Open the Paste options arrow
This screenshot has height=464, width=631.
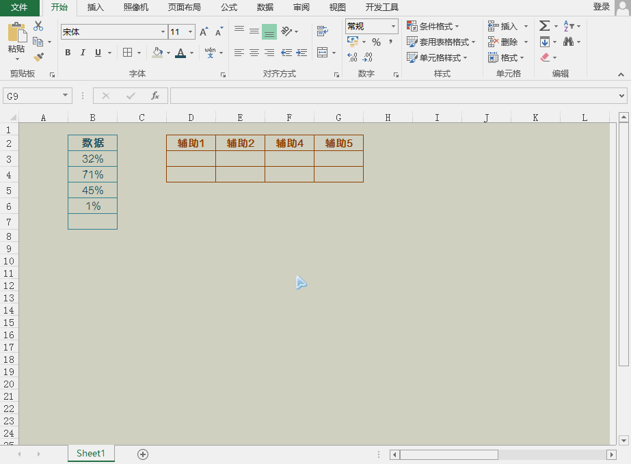click(x=17, y=59)
